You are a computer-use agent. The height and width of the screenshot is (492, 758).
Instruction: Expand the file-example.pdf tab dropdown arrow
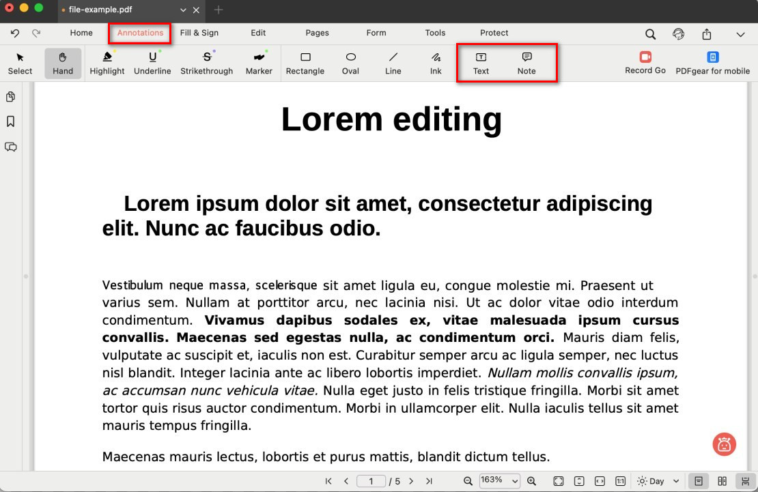[183, 10]
